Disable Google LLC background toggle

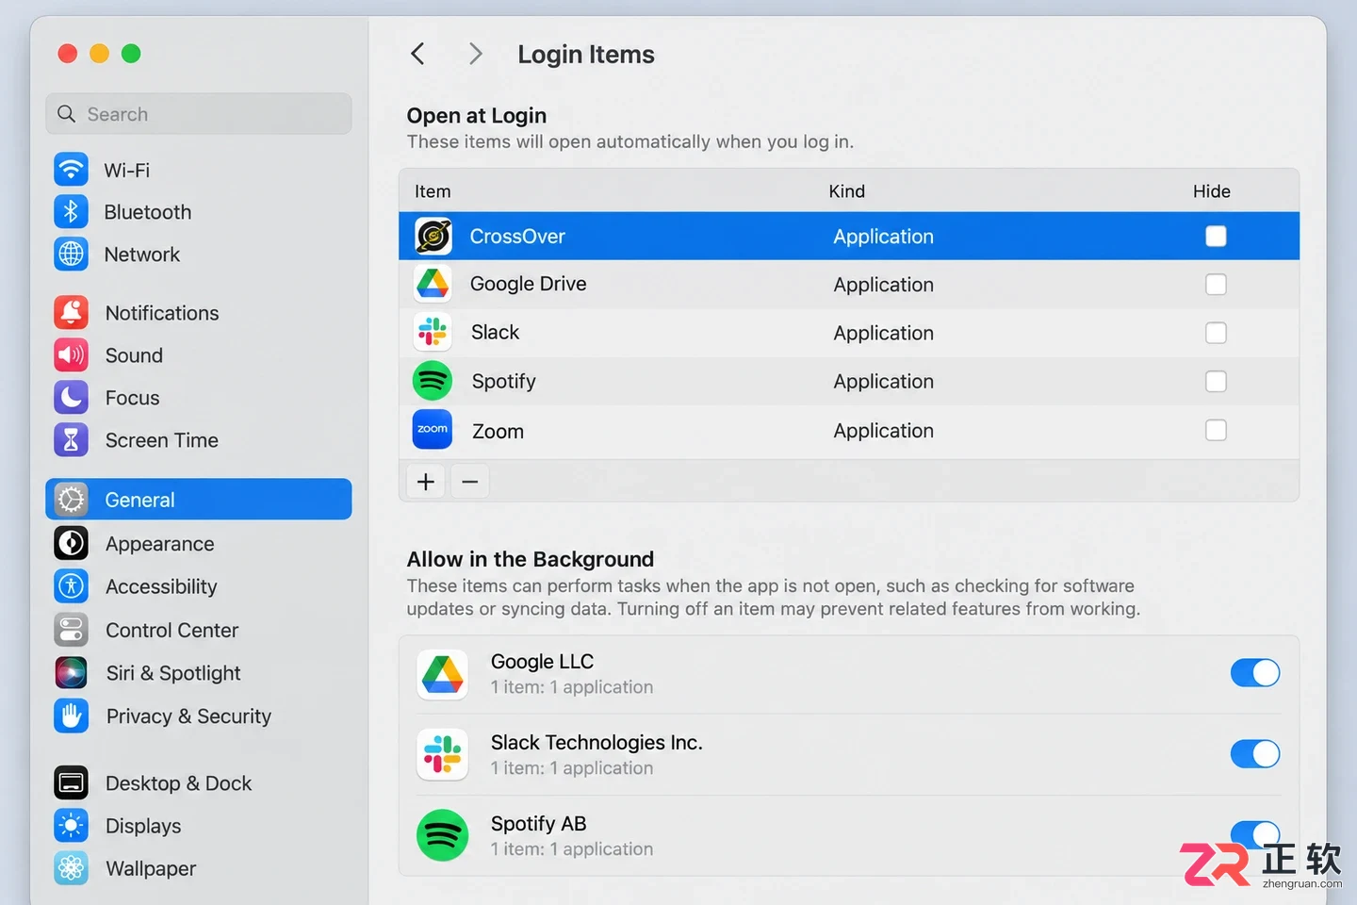click(1255, 673)
